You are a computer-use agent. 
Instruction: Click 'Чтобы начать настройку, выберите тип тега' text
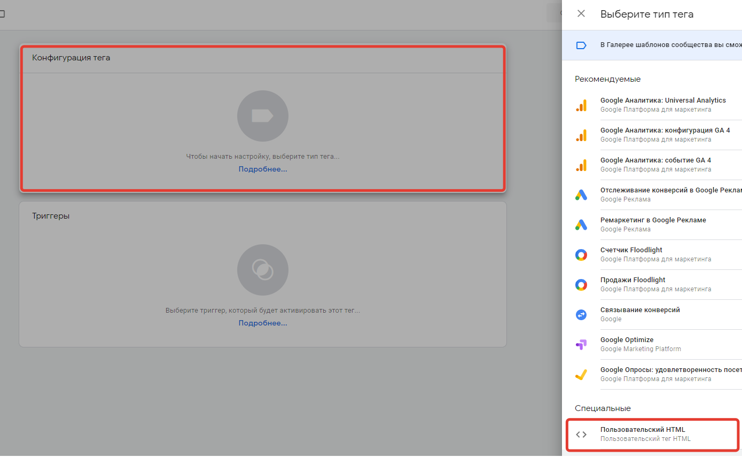coord(263,157)
